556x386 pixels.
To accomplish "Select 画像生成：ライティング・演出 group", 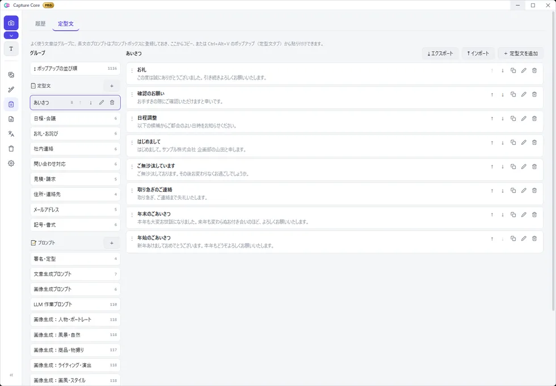I will (75, 366).
